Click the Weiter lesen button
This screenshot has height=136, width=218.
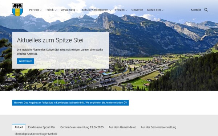click(25, 61)
